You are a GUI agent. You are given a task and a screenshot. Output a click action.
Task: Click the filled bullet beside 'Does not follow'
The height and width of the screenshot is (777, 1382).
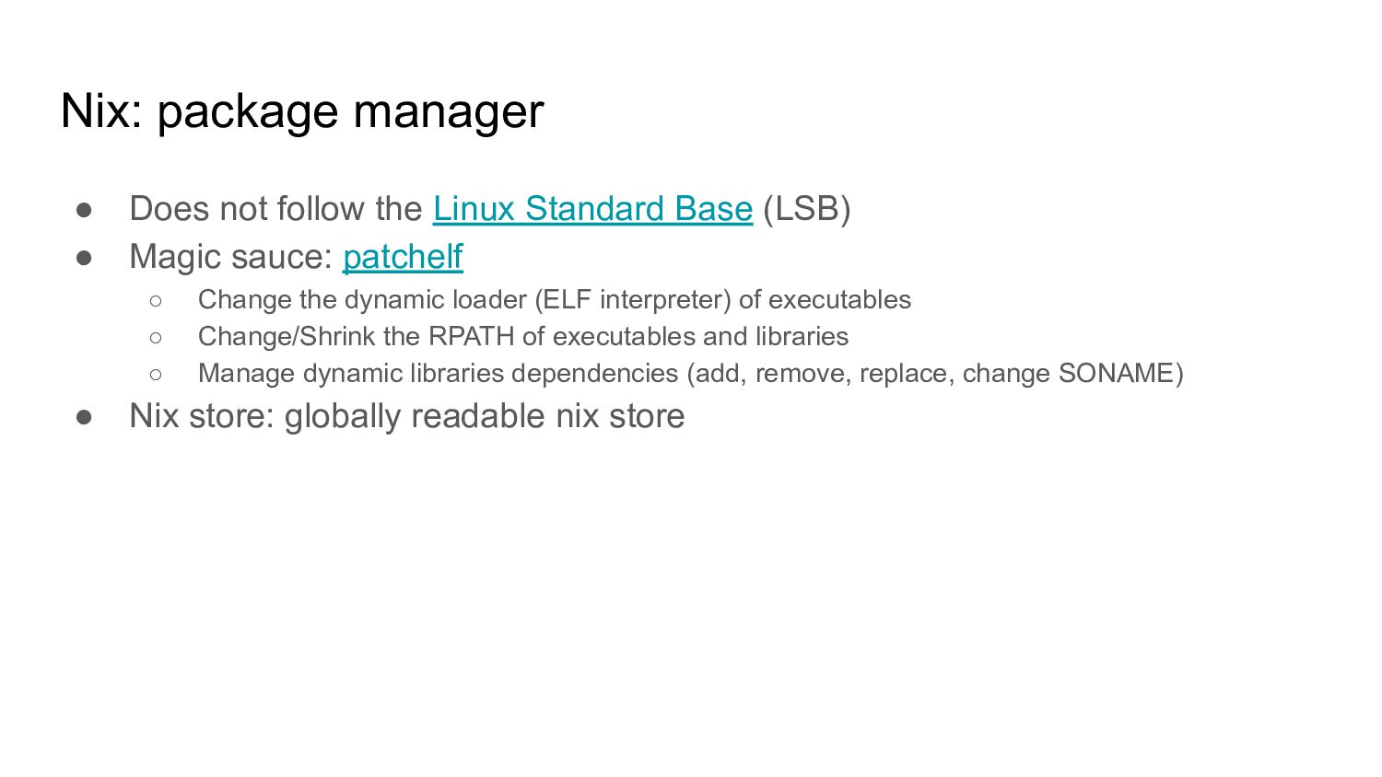pyautogui.click(x=85, y=210)
